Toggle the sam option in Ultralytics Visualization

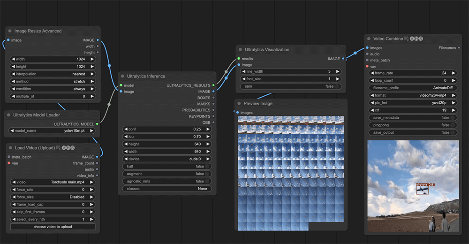[x=291, y=86]
